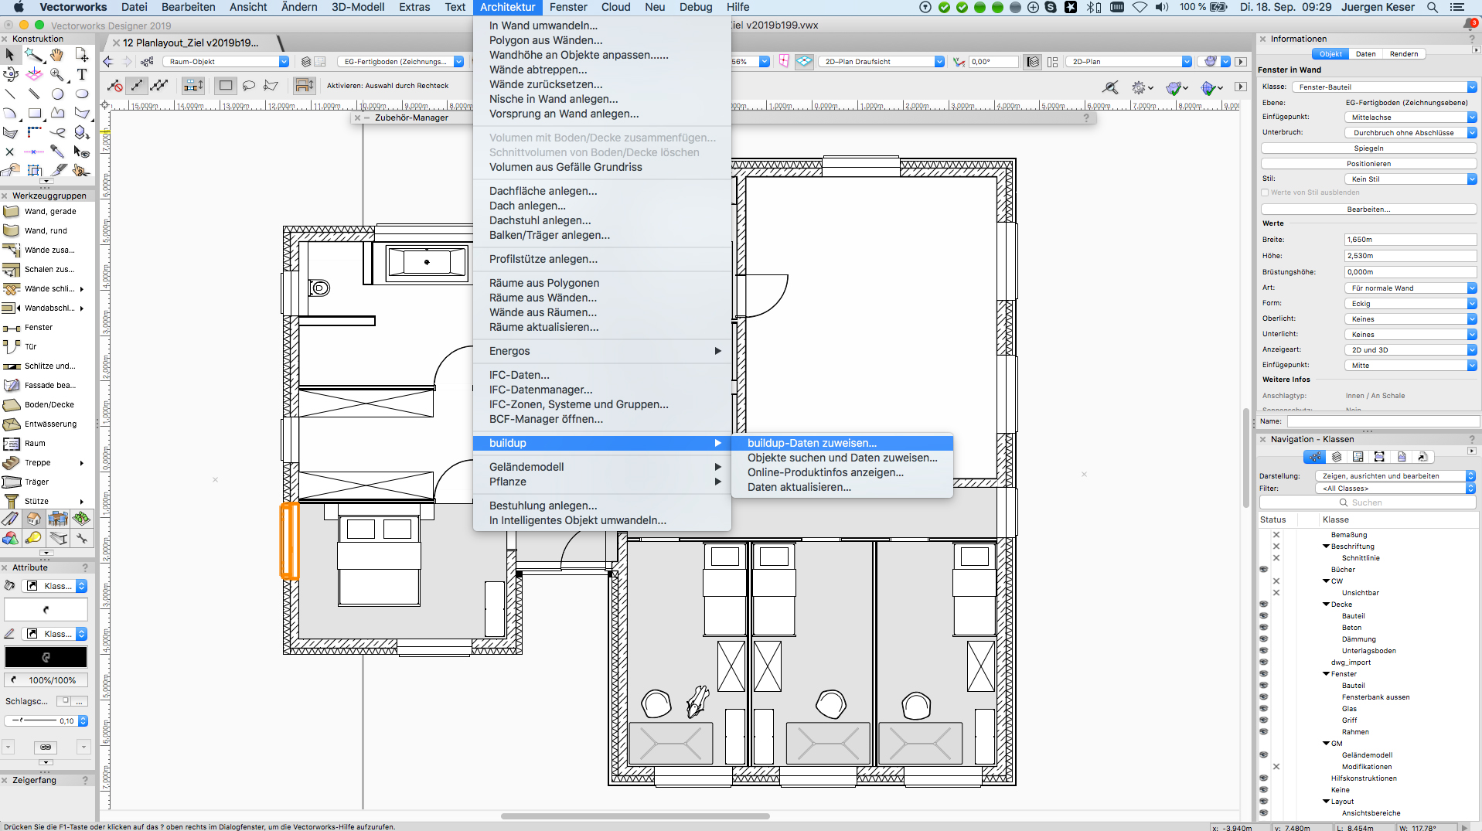
Task: Toggle visibility of Bücher class
Action: 1264,570
